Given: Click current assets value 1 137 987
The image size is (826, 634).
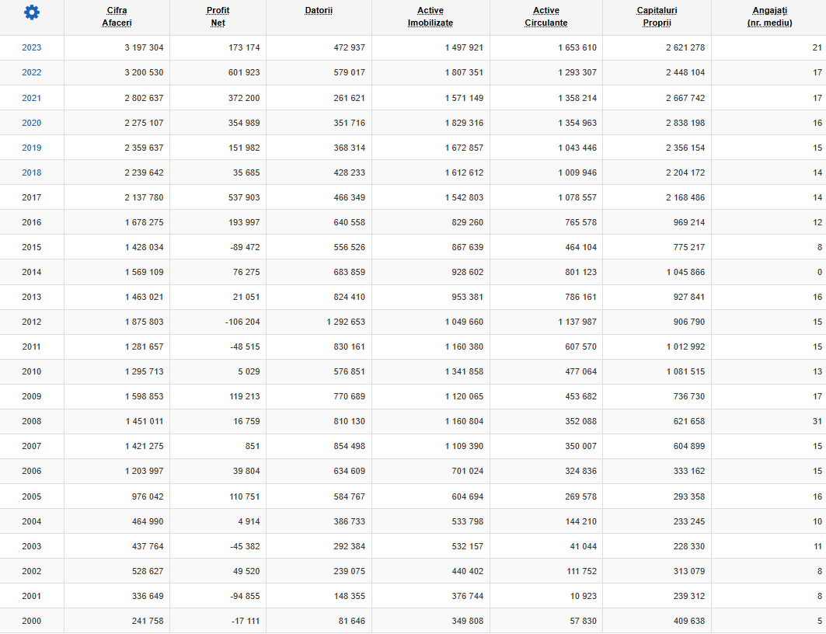Looking at the screenshot, I should pyautogui.click(x=577, y=322).
